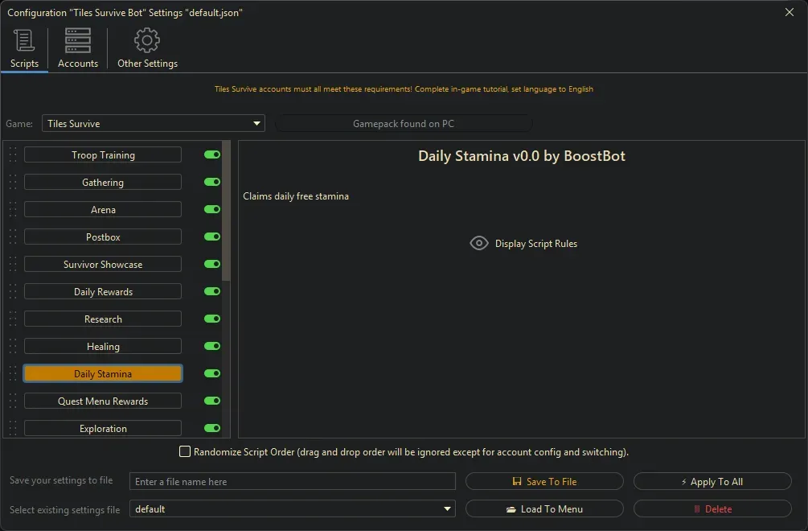Click Save To File button
The image size is (808, 531).
tap(544, 482)
